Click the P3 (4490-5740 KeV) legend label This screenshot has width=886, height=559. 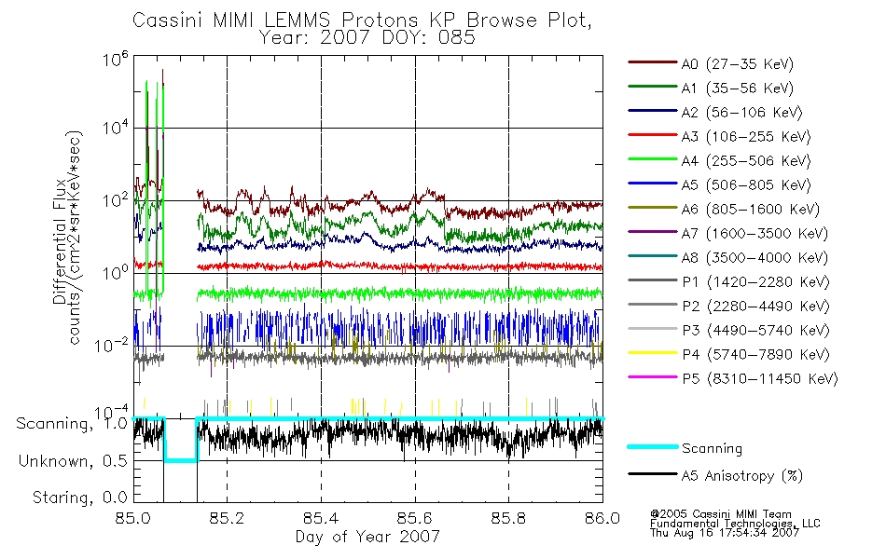(x=755, y=331)
